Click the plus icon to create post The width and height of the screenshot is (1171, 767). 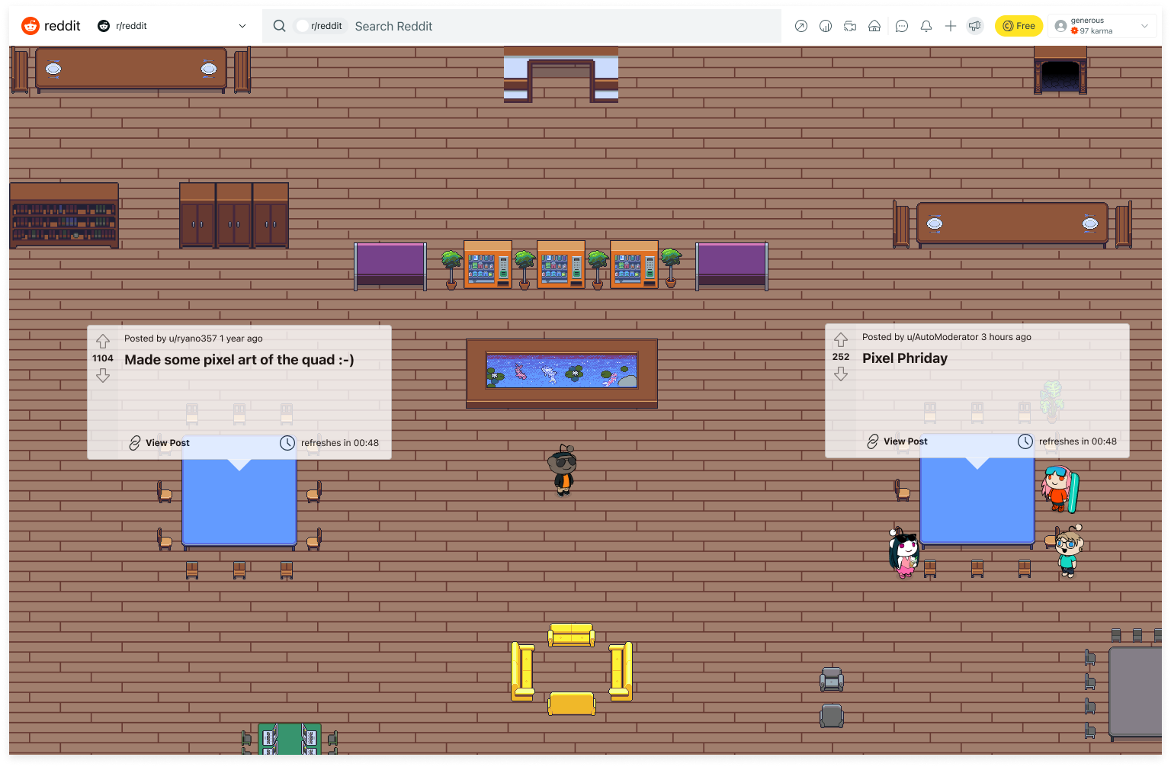951,26
